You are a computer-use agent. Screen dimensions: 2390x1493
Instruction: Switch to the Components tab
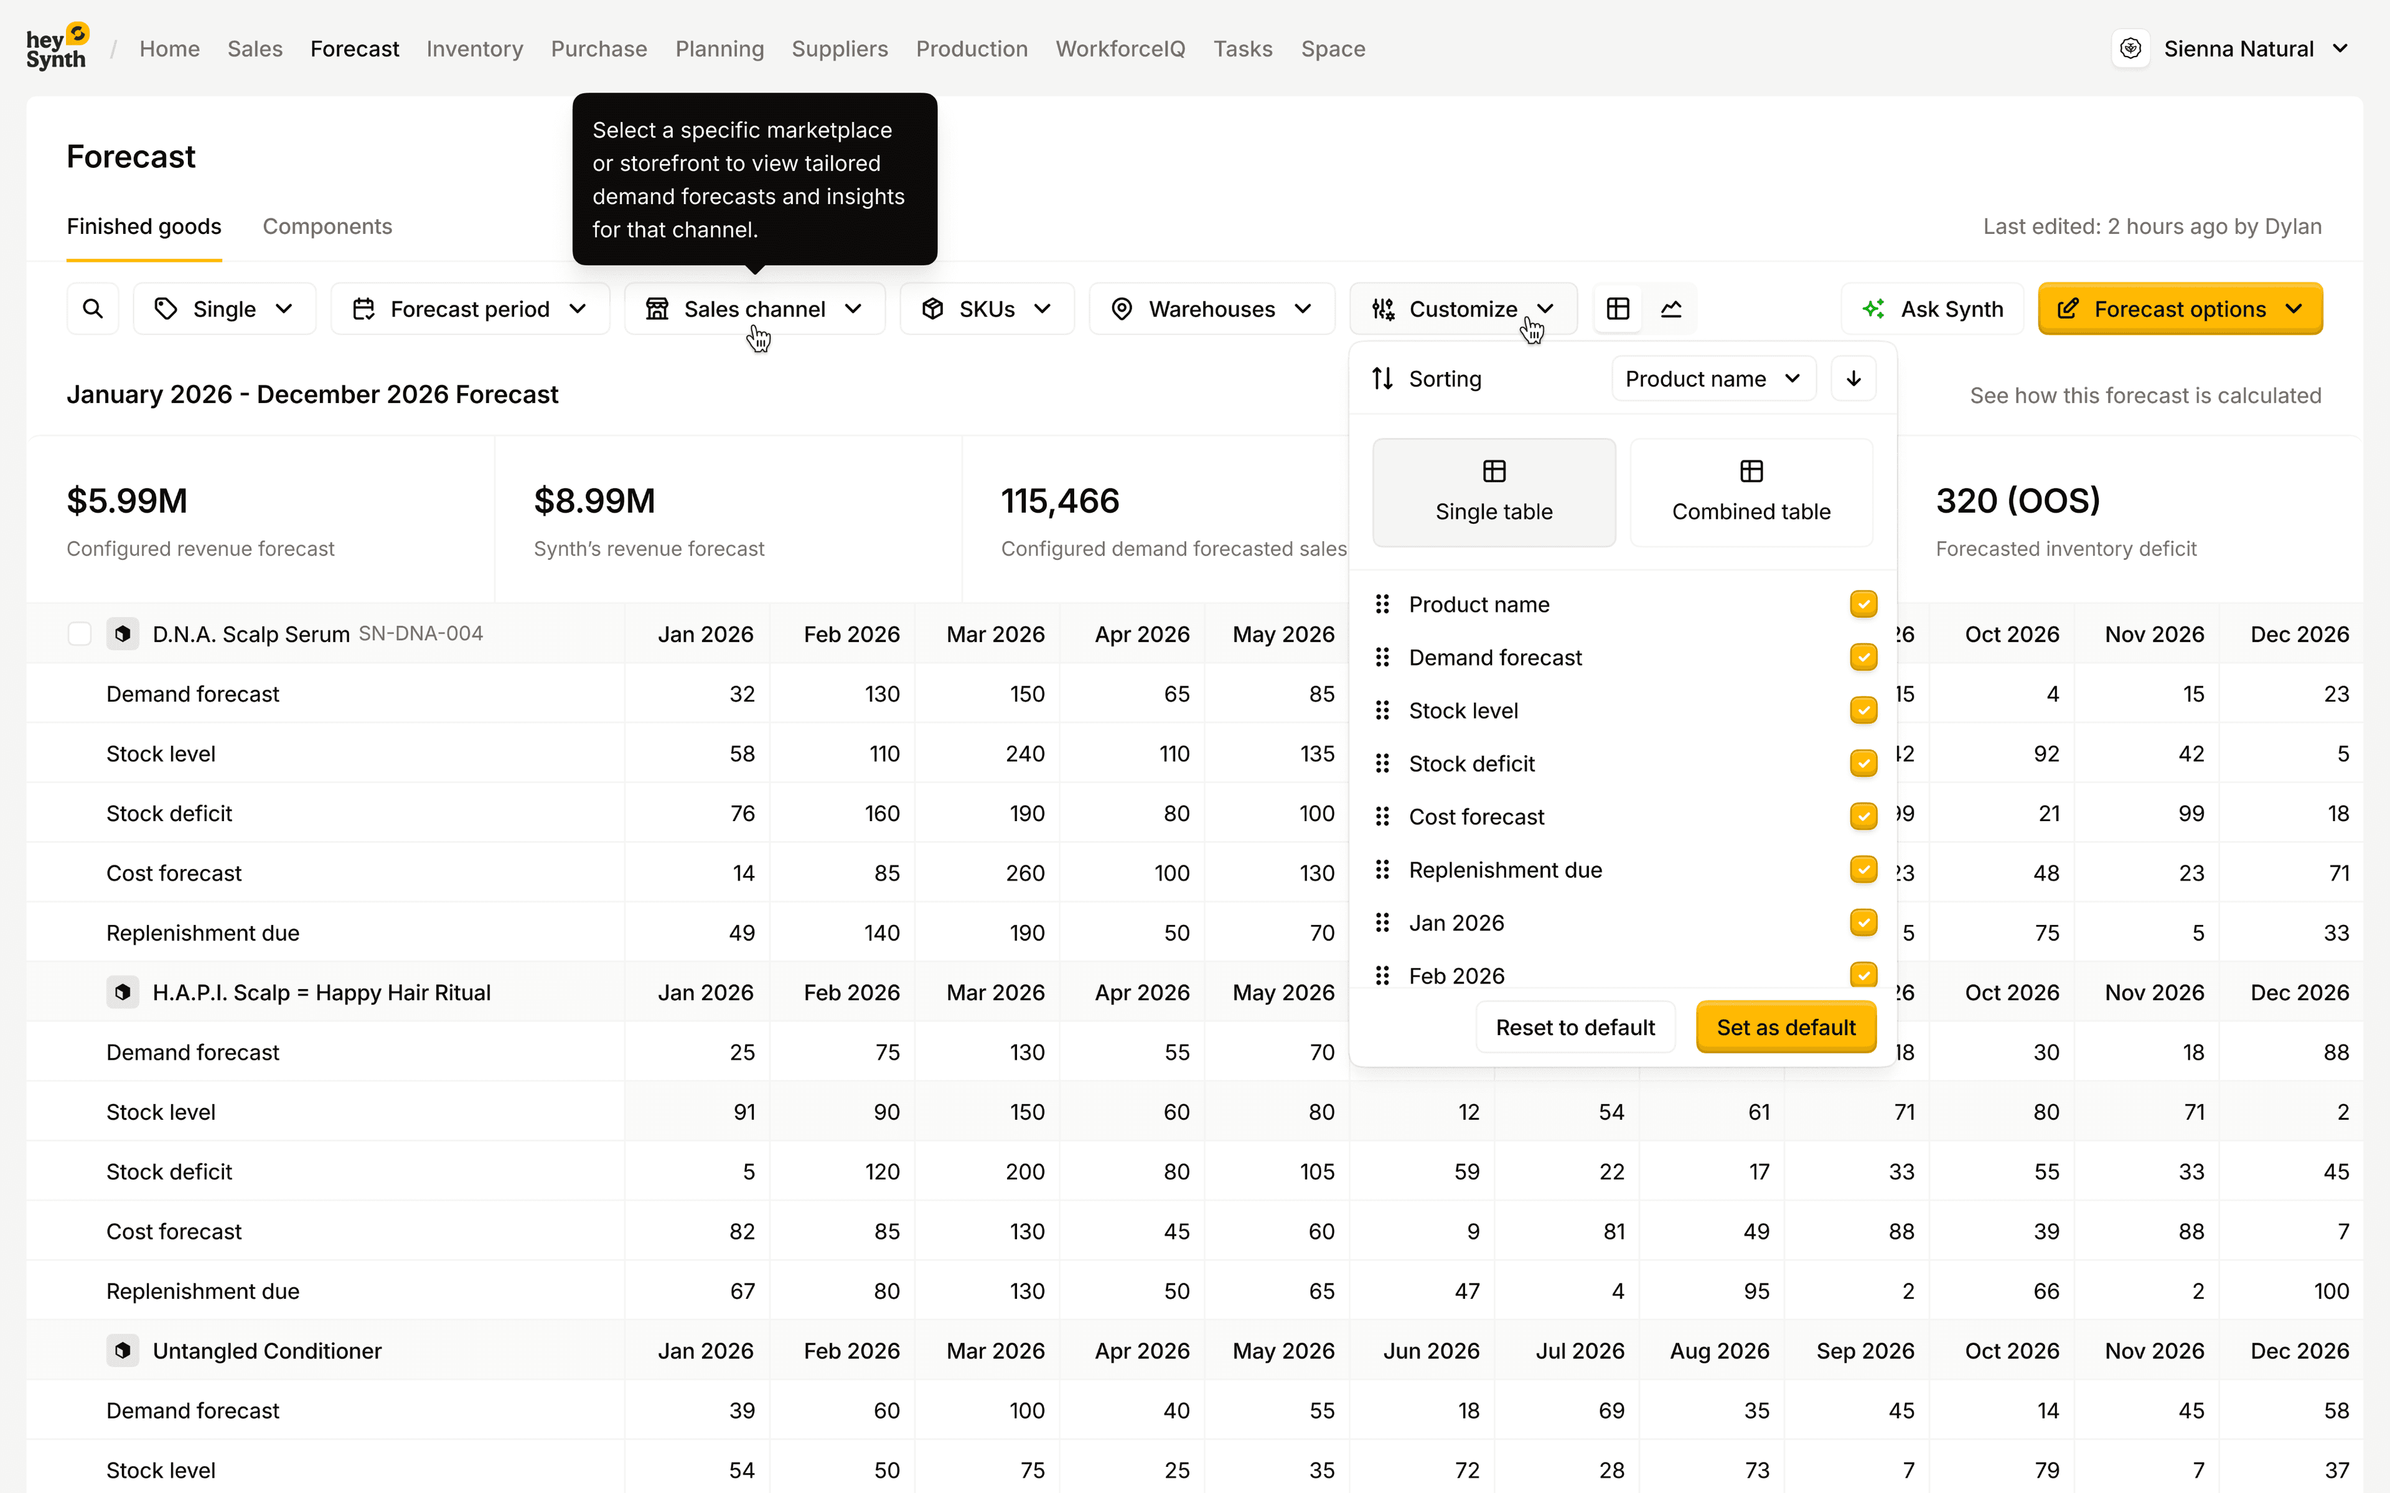point(327,226)
